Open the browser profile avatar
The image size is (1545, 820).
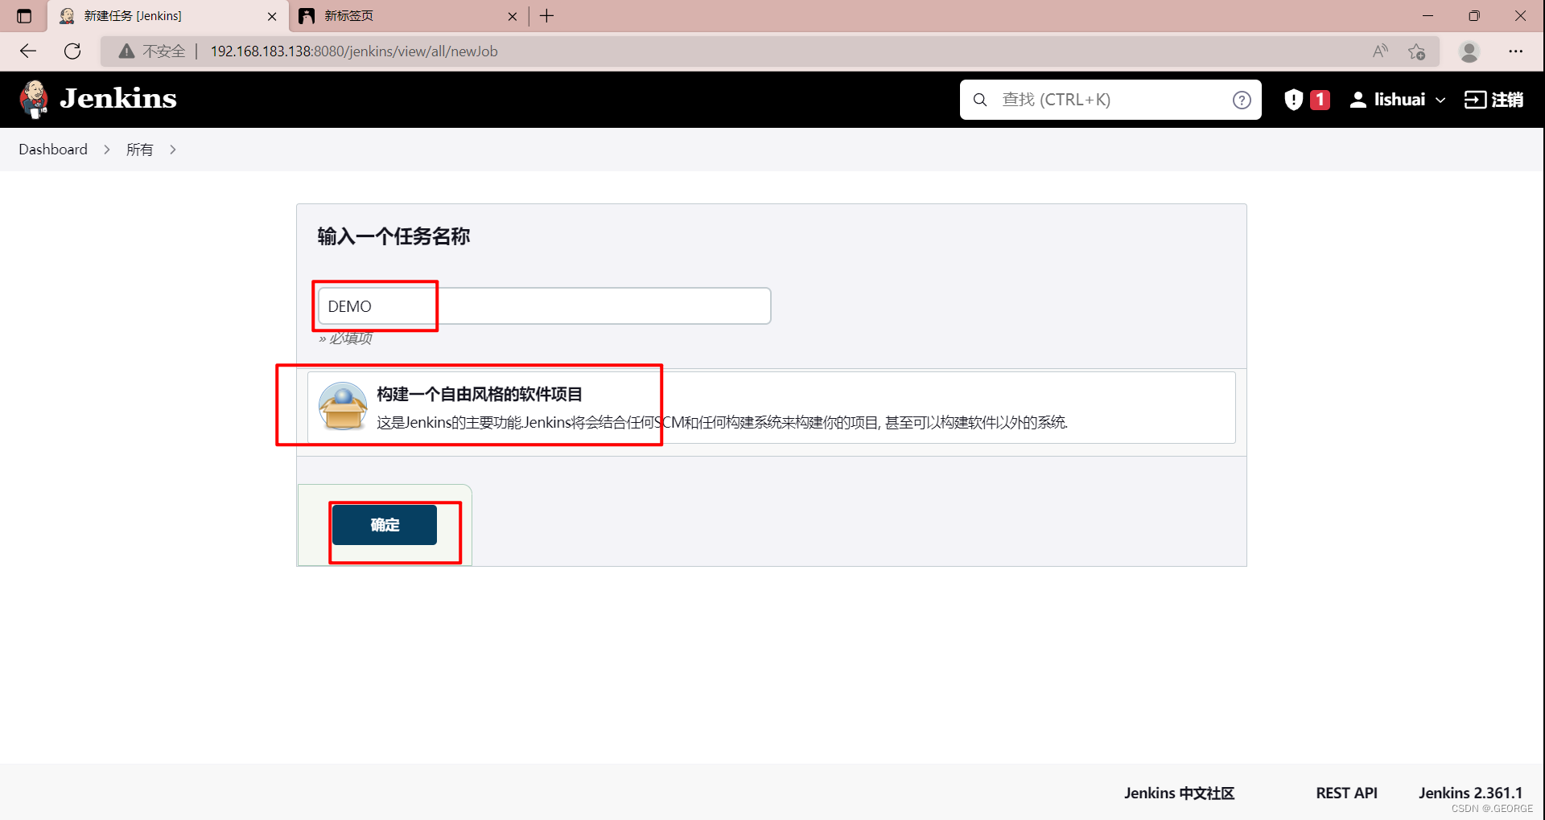[x=1469, y=51]
